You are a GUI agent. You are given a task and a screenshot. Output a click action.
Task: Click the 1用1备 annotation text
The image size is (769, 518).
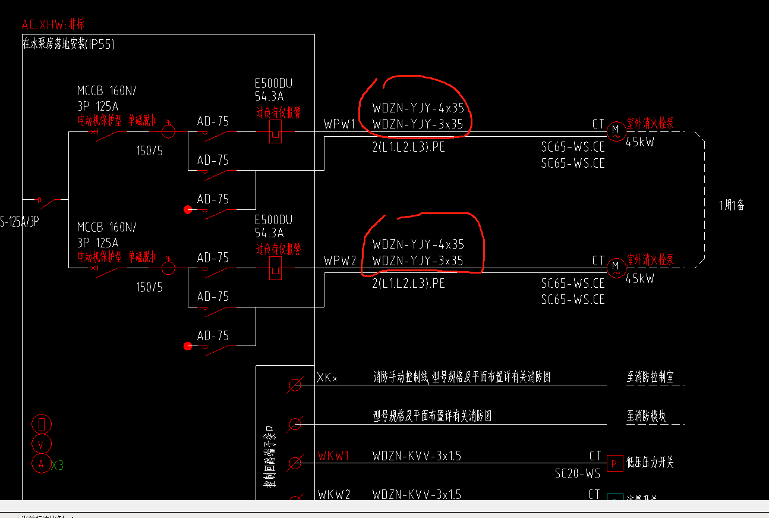pos(732,205)
